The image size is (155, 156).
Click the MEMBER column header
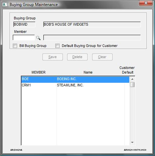click(39, 72)
